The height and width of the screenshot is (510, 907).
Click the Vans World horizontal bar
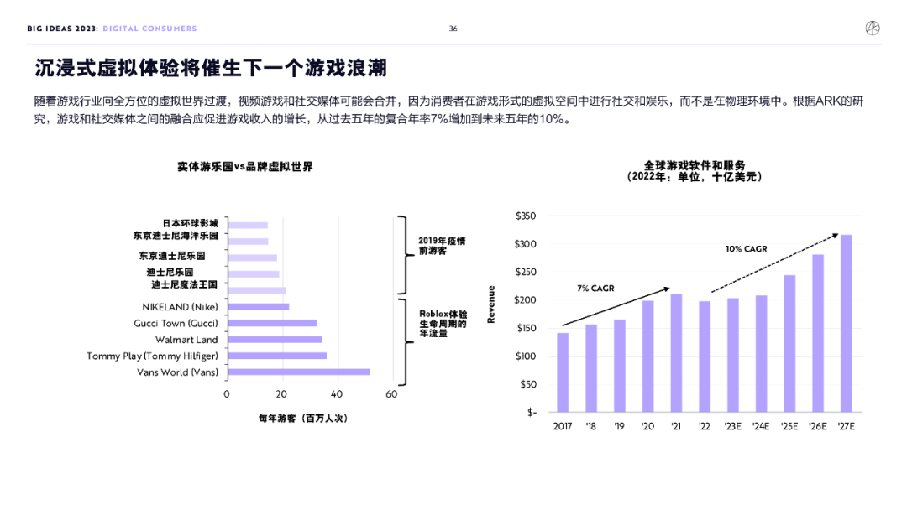[x=299, y=372]
